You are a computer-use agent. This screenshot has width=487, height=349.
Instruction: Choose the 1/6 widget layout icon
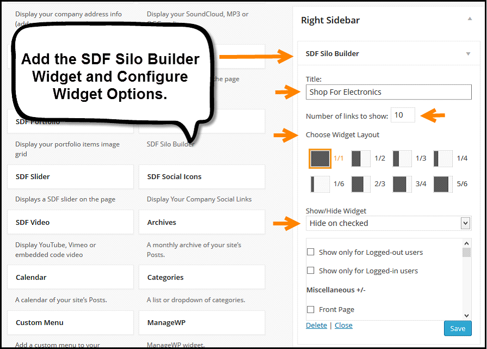click(x=320, y=184)
